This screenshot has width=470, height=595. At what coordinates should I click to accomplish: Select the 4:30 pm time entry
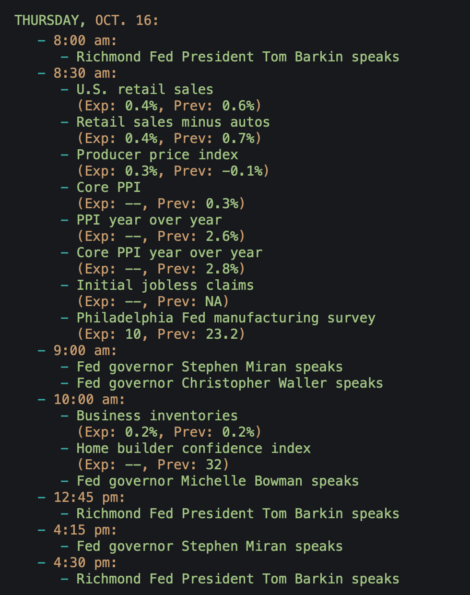coord(85,563)
